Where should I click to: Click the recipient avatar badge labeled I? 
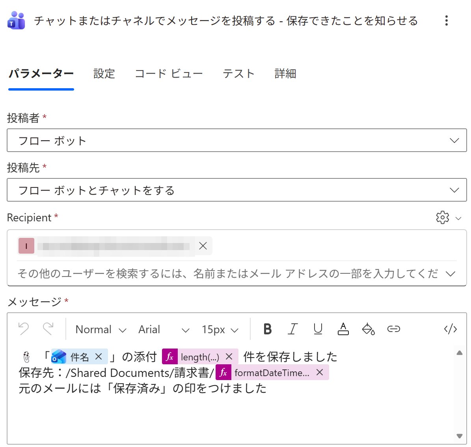(26, 246)
